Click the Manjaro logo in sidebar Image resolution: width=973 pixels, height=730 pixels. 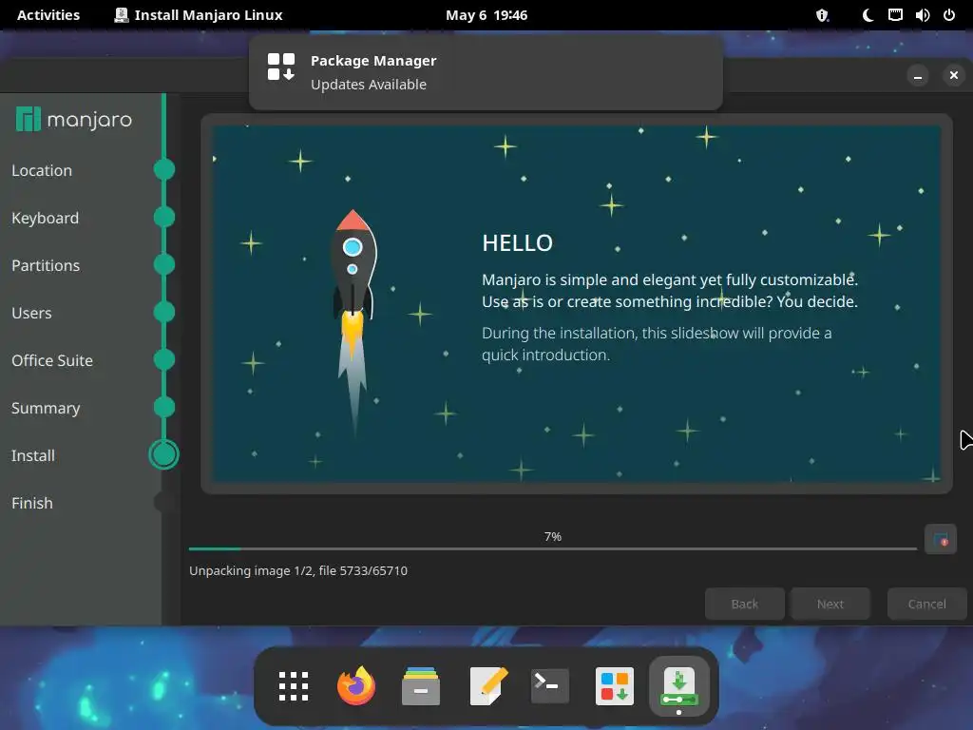click(x=74, y=119)
